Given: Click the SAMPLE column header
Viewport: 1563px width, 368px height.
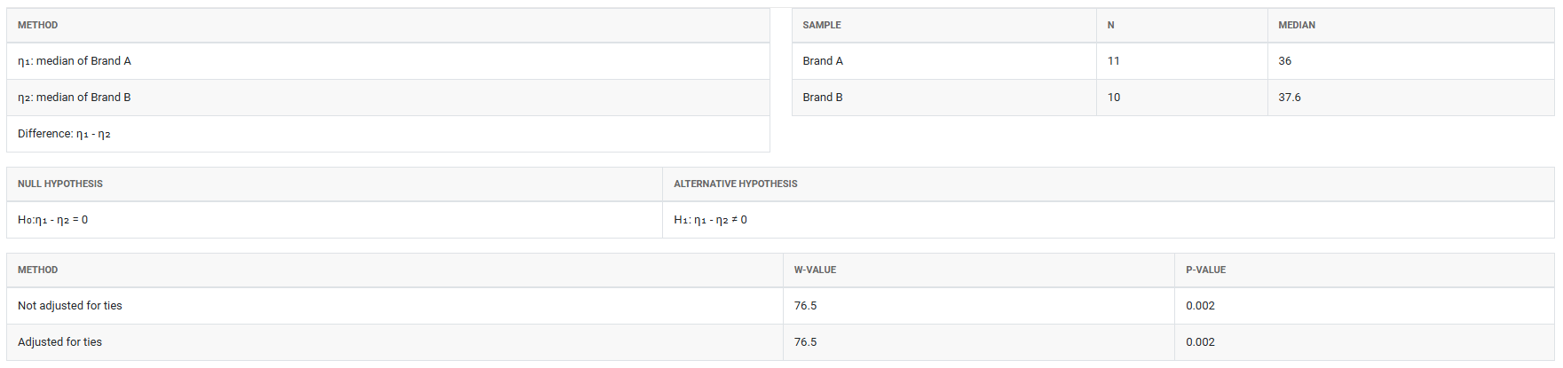Looking at the screenshot, I should click(x=822, y=25).
